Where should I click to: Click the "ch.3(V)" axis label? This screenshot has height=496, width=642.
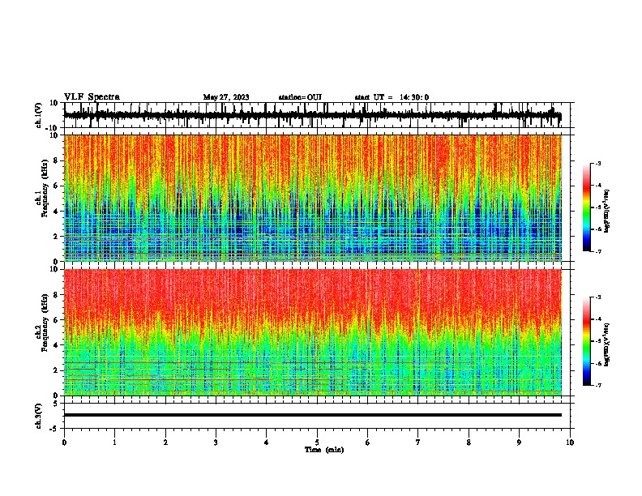(x=39, y=416)
